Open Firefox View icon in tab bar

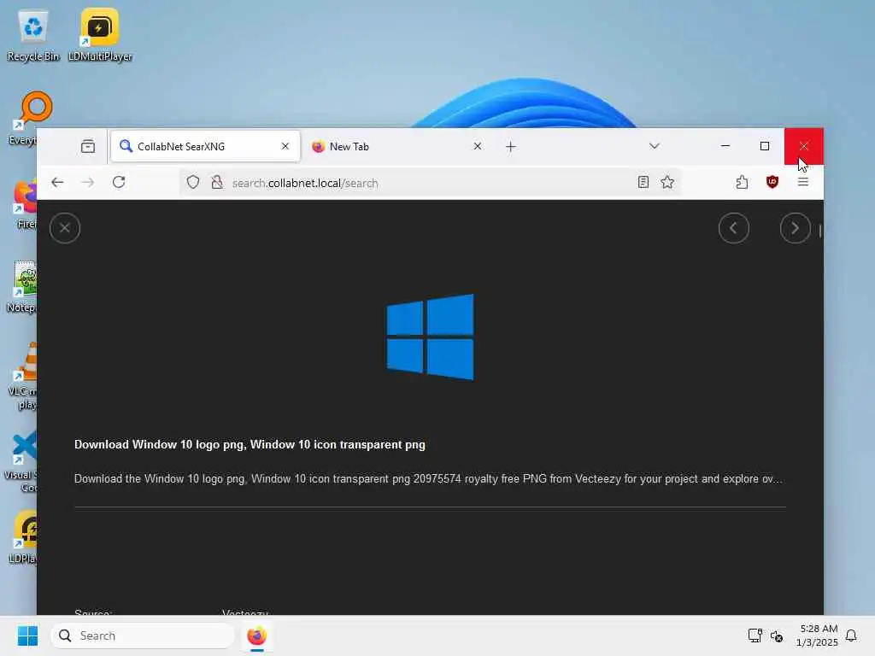tap(88, 147)
